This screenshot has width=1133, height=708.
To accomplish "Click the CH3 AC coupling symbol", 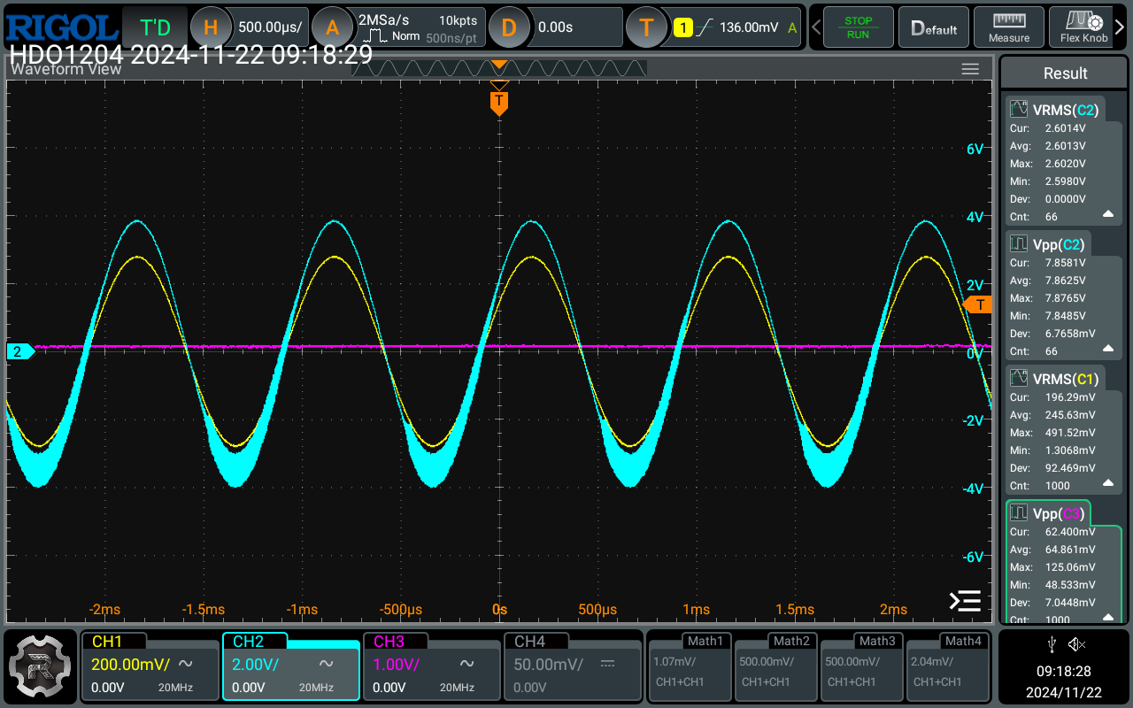I will [x=466, y=664].
